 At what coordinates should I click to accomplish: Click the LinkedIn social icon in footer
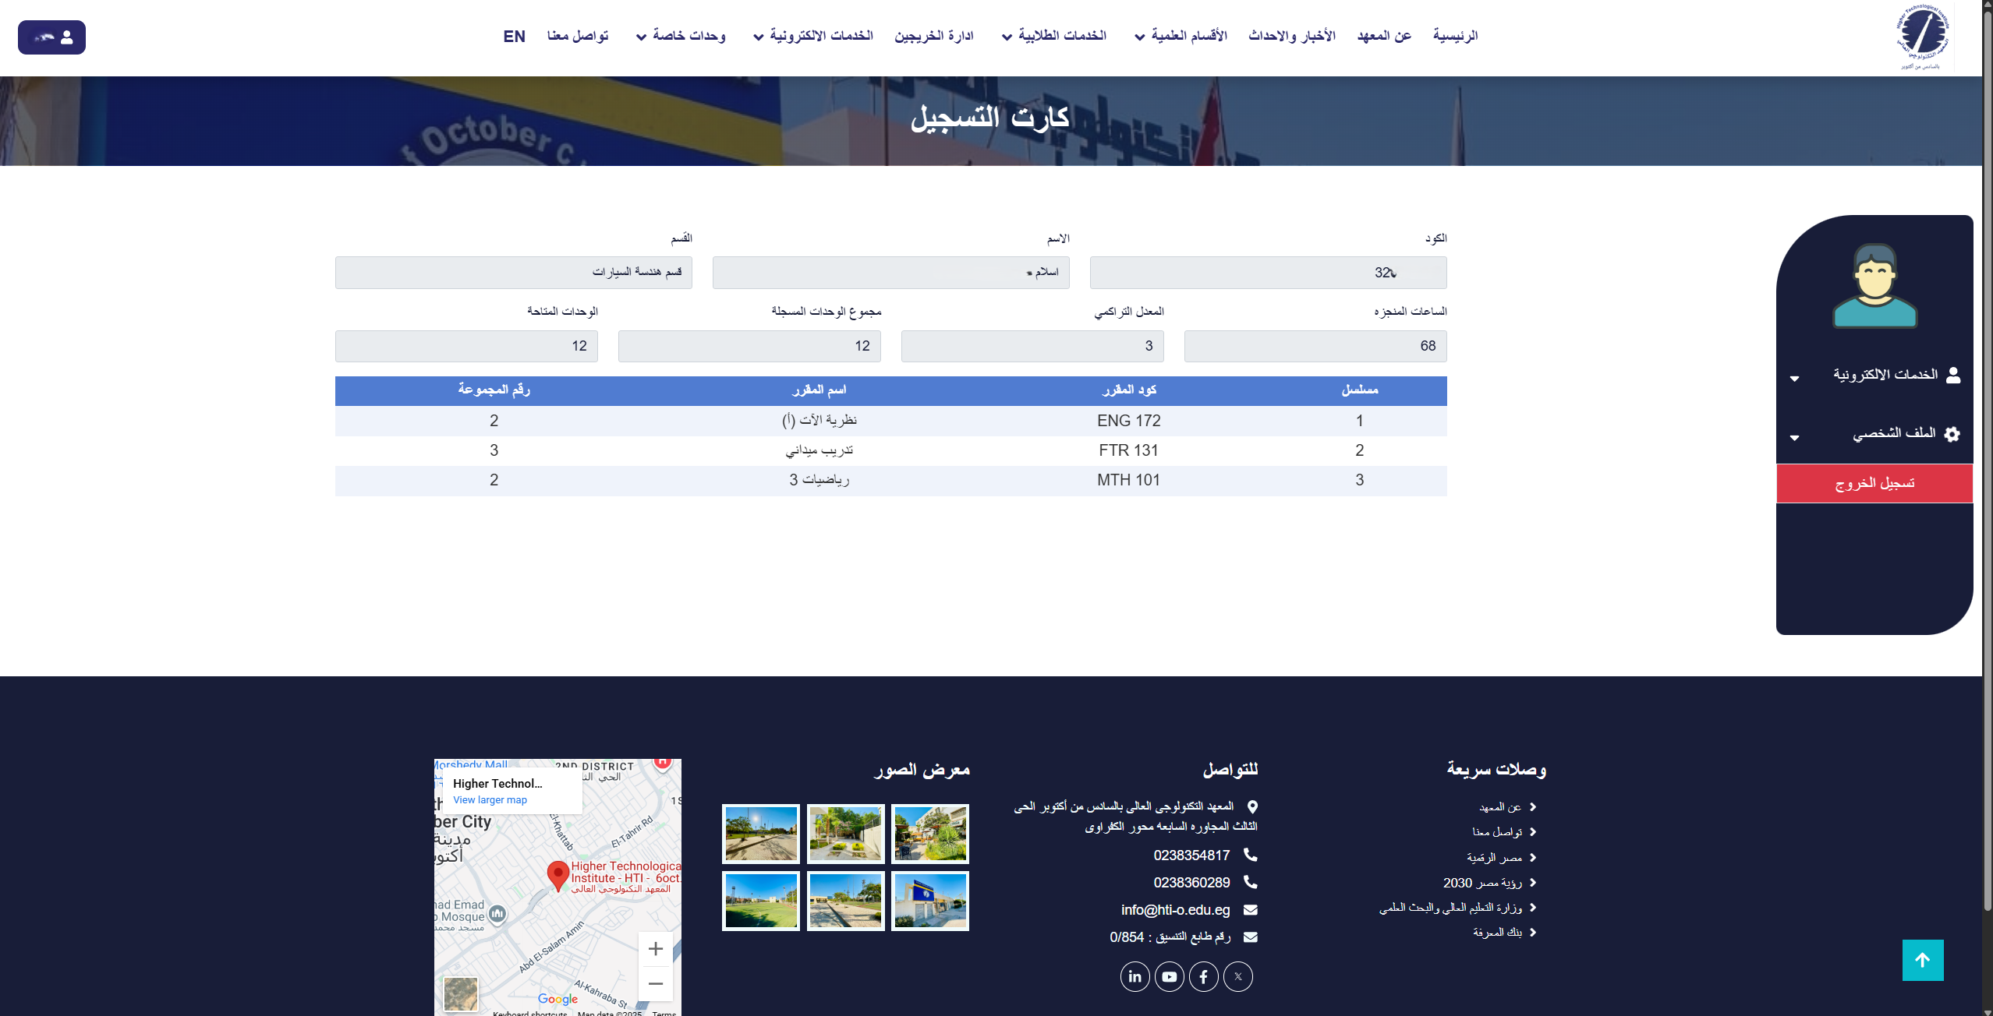pyautogui.click(x=1135, y=976)
